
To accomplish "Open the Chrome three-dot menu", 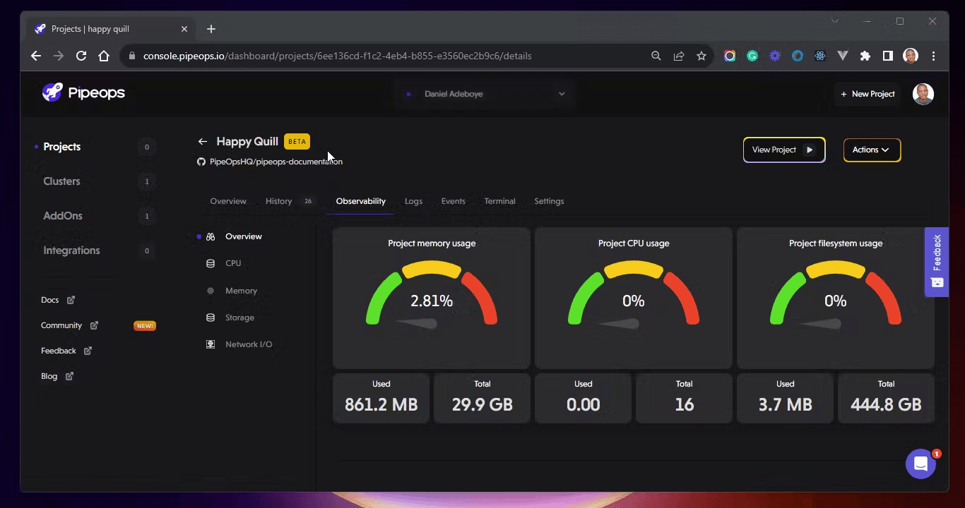I will tap(934, 56).
